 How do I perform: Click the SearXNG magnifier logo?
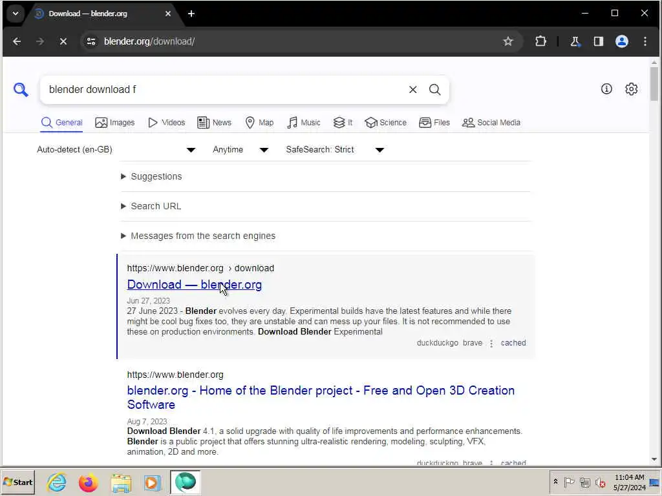(x=21, y=89)
